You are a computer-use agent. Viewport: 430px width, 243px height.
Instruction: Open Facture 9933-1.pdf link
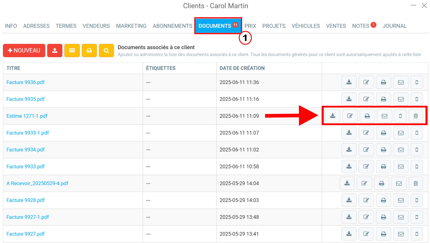[x=28, y=133]
